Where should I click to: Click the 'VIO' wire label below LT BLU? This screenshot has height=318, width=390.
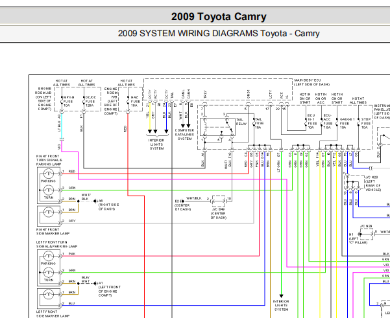tap(59, 147)
